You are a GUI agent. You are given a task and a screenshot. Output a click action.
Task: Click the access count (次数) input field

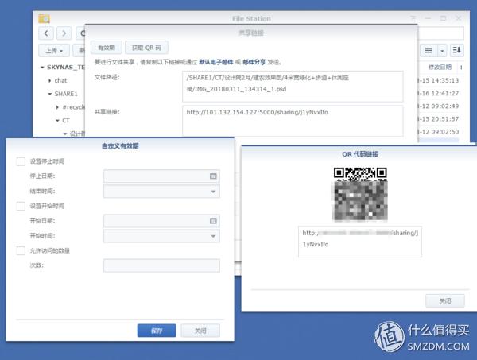[x=161, y=265]
